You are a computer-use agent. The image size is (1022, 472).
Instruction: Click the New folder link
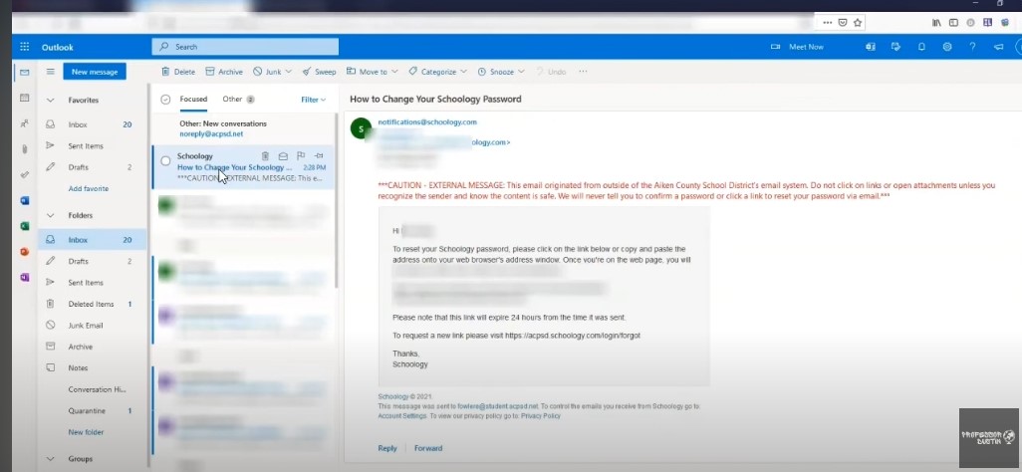pyautogui.click(x=86, y=432)
